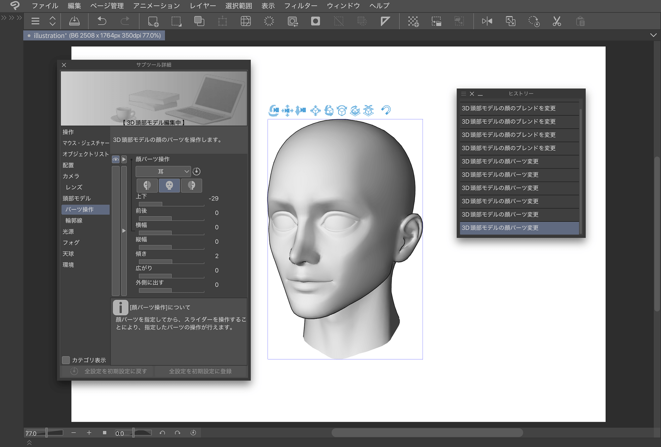Click the Fill solid square icon
The width and height of the screenshot is (661, 447).
(x=316, y=21)
